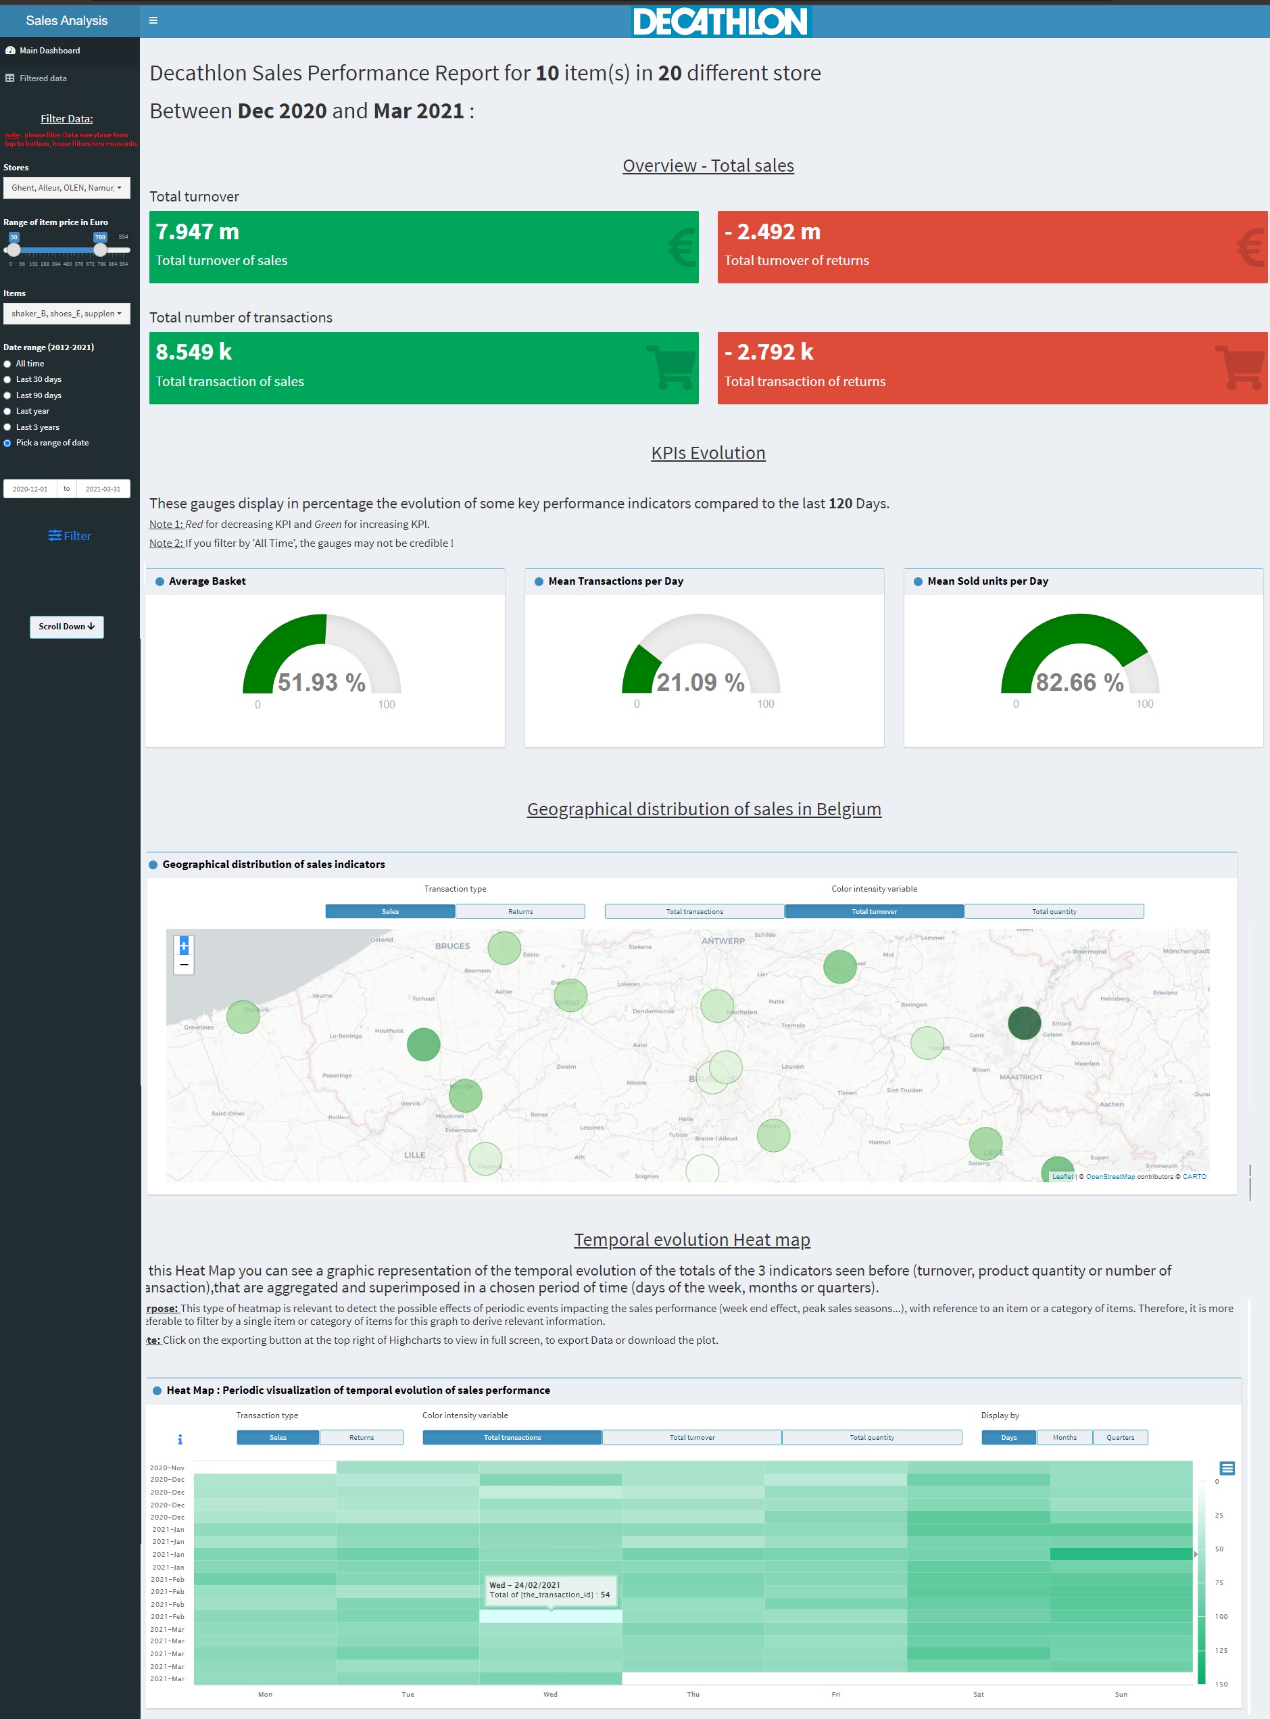Open the Items dropdown

click(67, 314)
